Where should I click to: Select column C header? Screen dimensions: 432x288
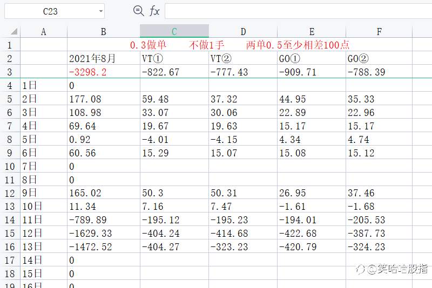[174, 31]
